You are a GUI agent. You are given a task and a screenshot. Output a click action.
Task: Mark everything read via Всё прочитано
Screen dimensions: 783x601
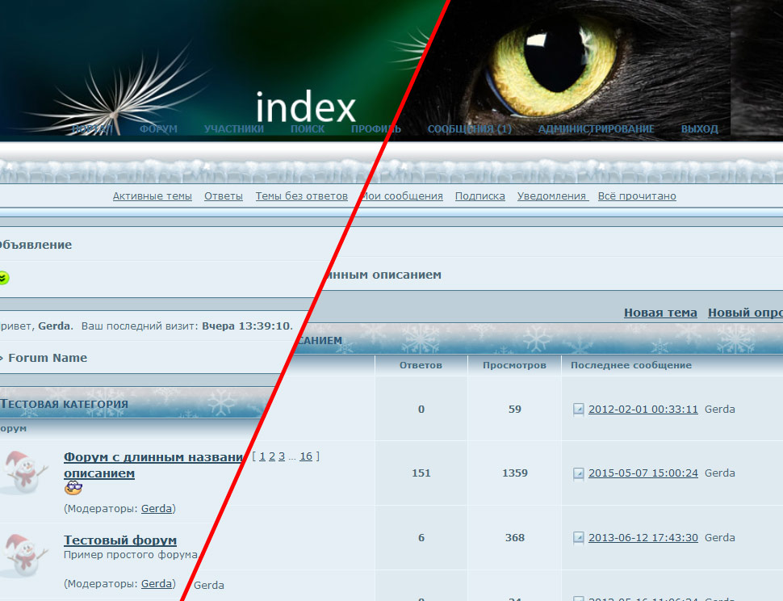click(x=637, y=196)
